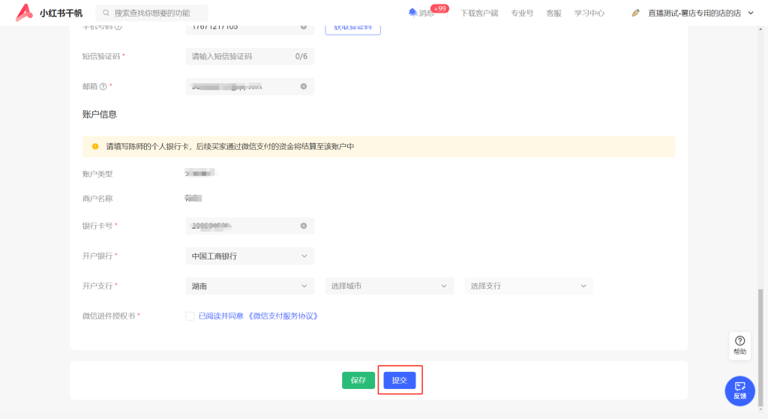
Task: Click the 已阅读并同意 text
Action: coord(221,316)
